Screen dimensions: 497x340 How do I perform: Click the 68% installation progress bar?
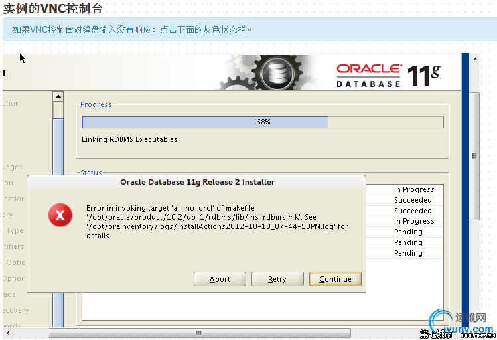[263, 122]
